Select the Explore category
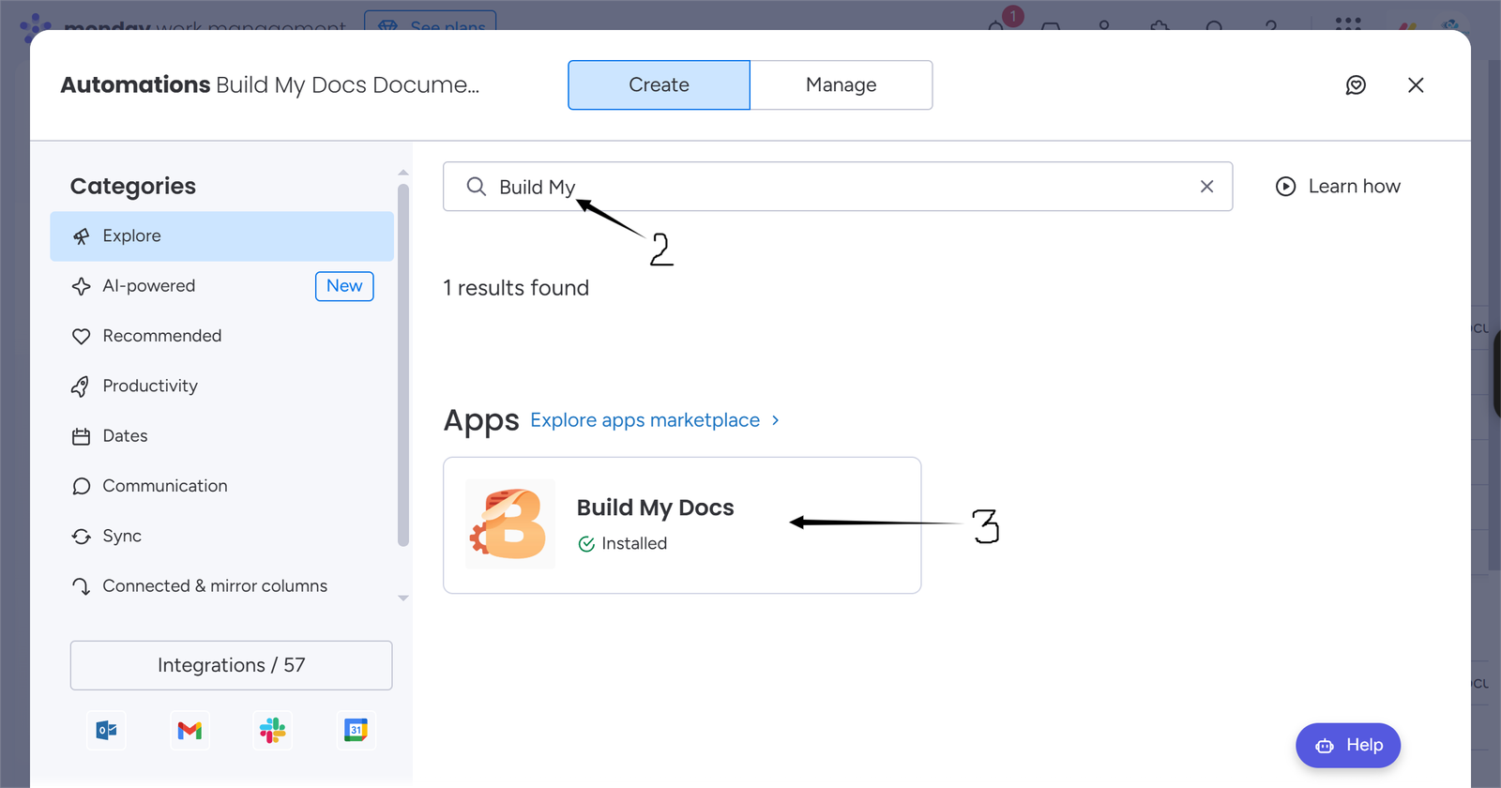1501x788 pixels. click(222, 236)
